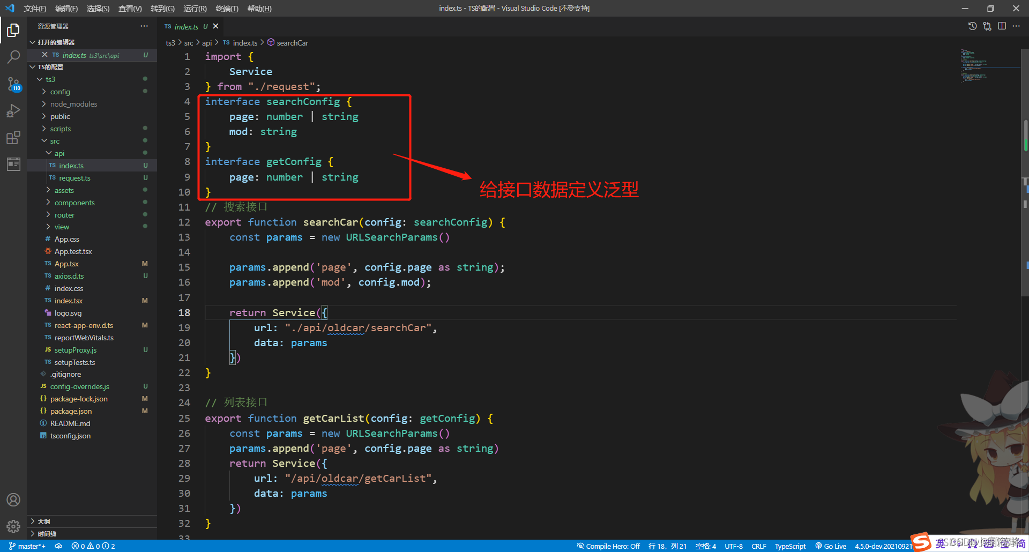Open the 转到(G) menu

coord(162,9)
